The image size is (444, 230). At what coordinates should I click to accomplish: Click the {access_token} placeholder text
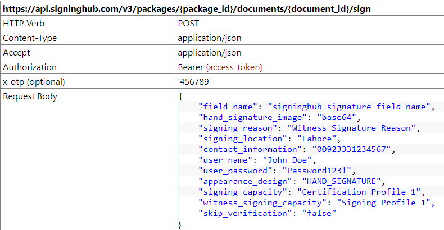tap(234, 67)
